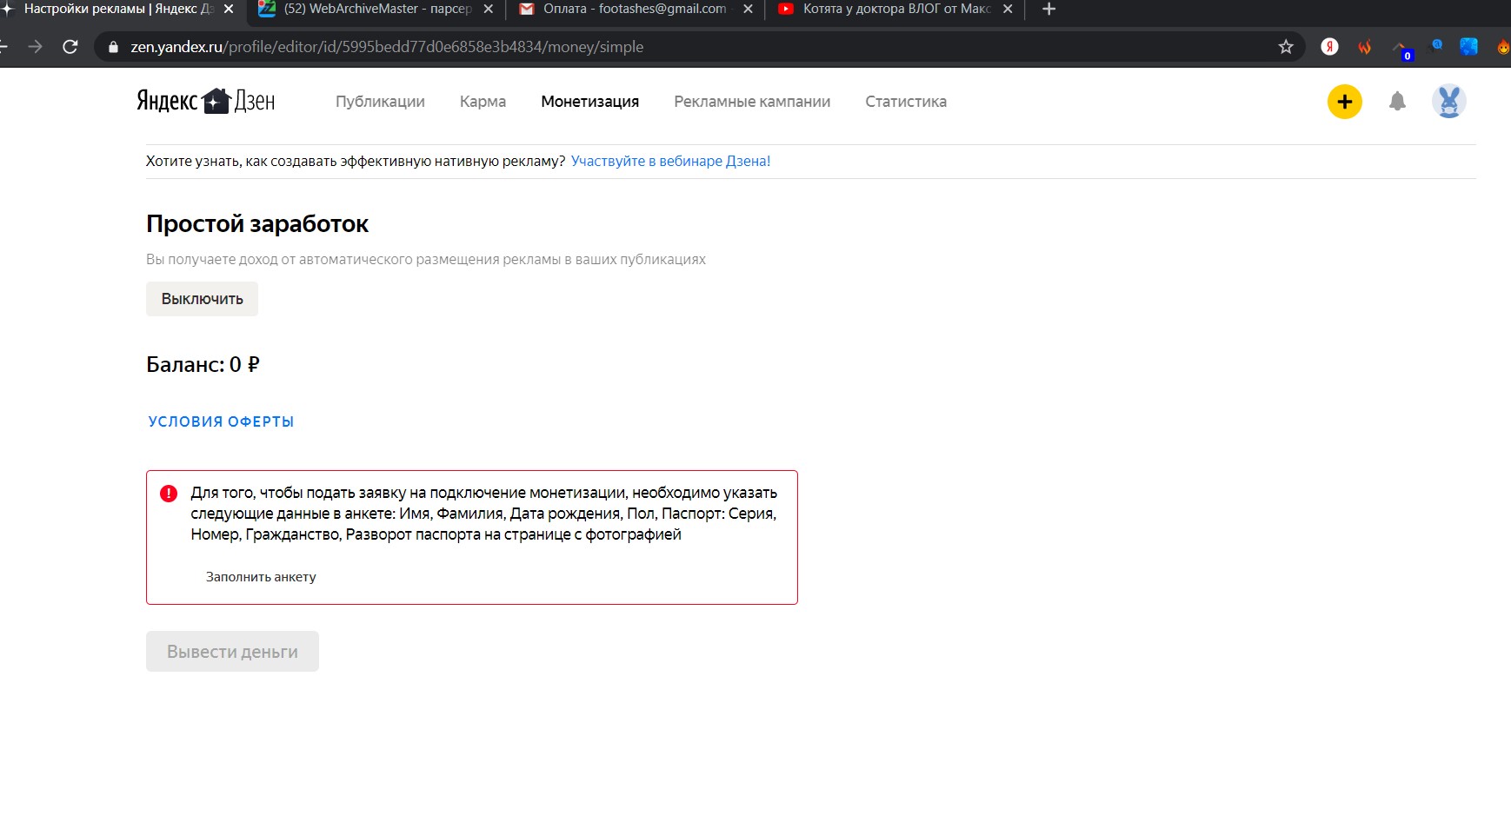This screenshot has width=1511, height=816.
Task: Close the Оплата Gmail tab
Action: pos(748,9)
